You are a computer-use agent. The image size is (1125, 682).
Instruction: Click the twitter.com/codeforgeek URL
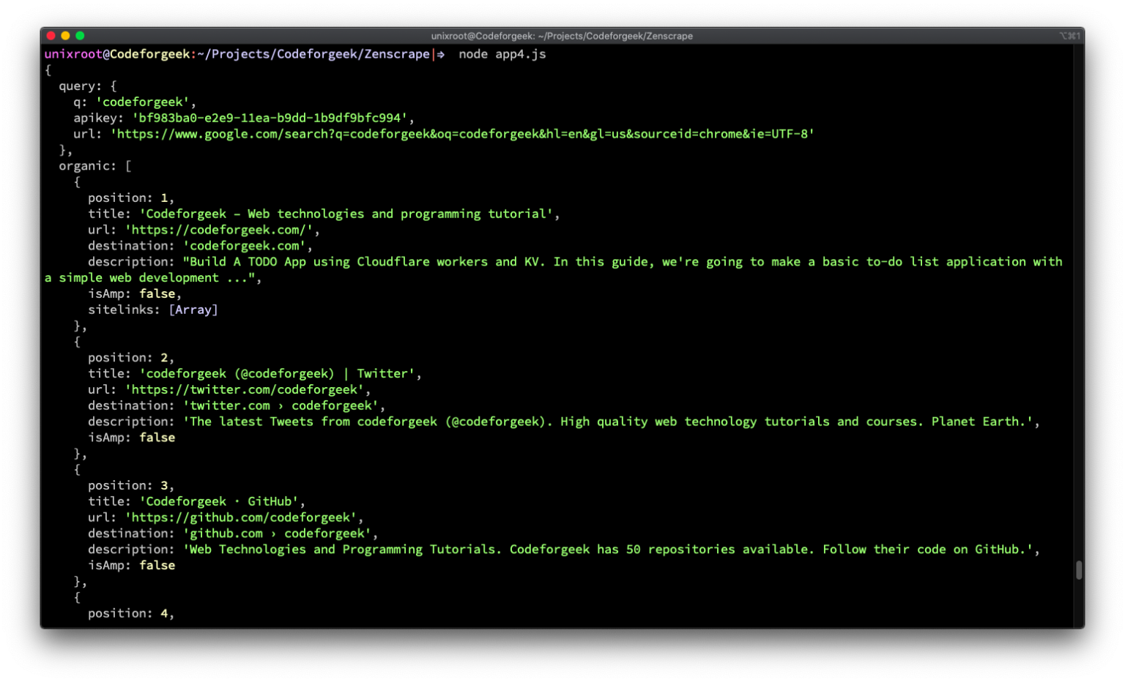point(249,389)
